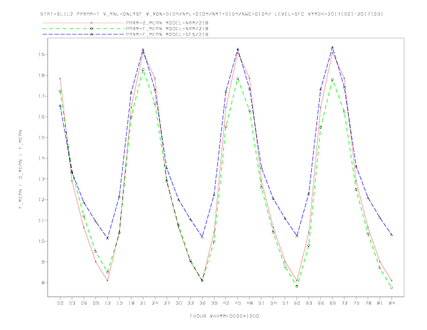Click the x-axis title FHOUR VHHMM:0000>1200
This screenshot has width=427, height=330.
224,316
